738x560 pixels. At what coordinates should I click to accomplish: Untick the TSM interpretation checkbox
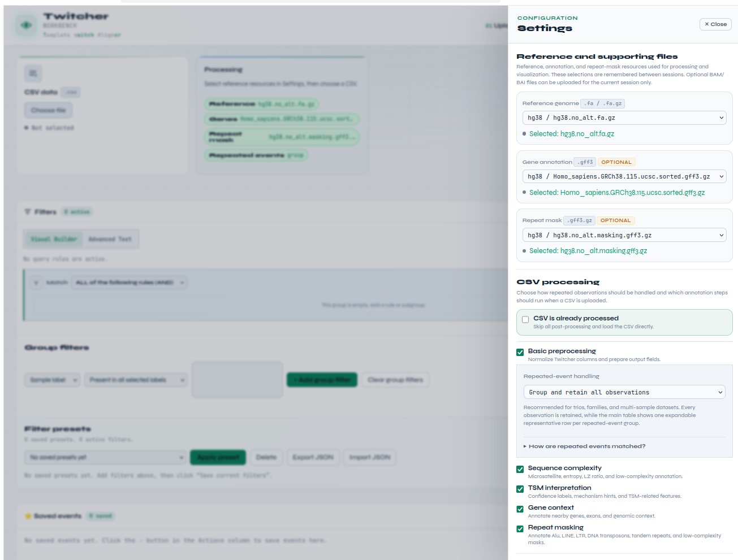(520, 489)
